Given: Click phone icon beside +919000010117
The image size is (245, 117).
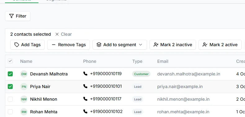Looking at the screenshot, I should tap(85, 99).
